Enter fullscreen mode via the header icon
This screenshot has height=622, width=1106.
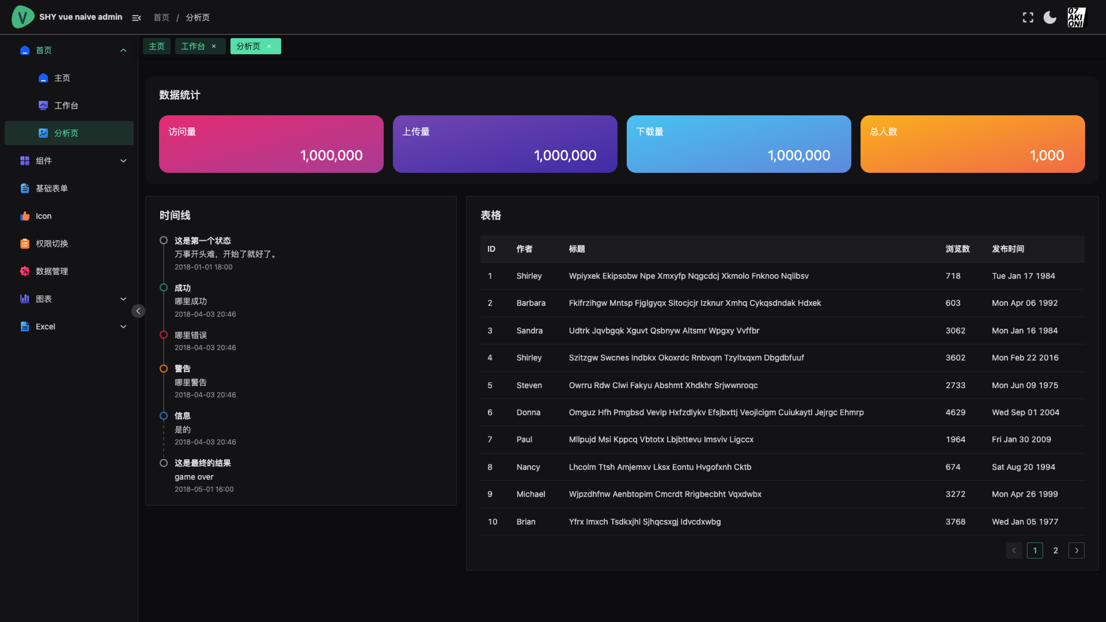(1028, 18)
